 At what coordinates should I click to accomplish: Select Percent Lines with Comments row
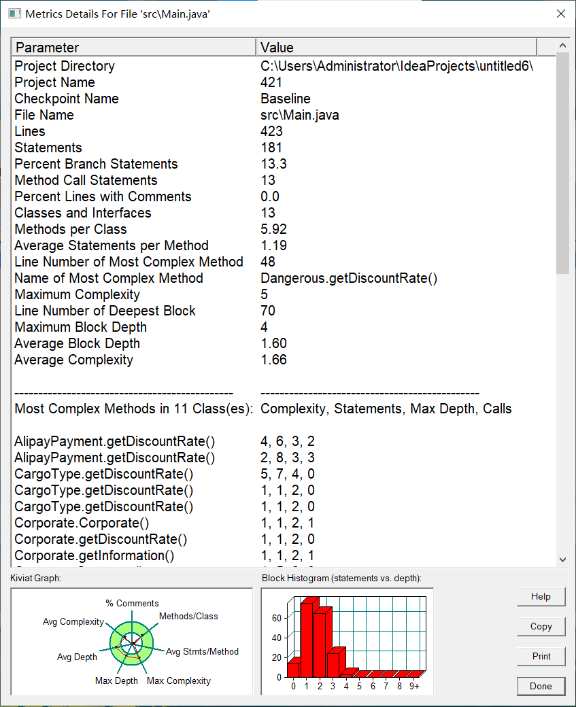coord(284,196)
